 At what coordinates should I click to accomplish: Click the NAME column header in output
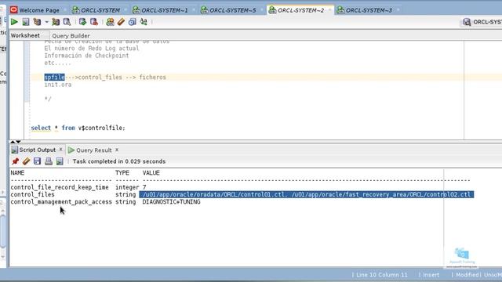point(17,172)
